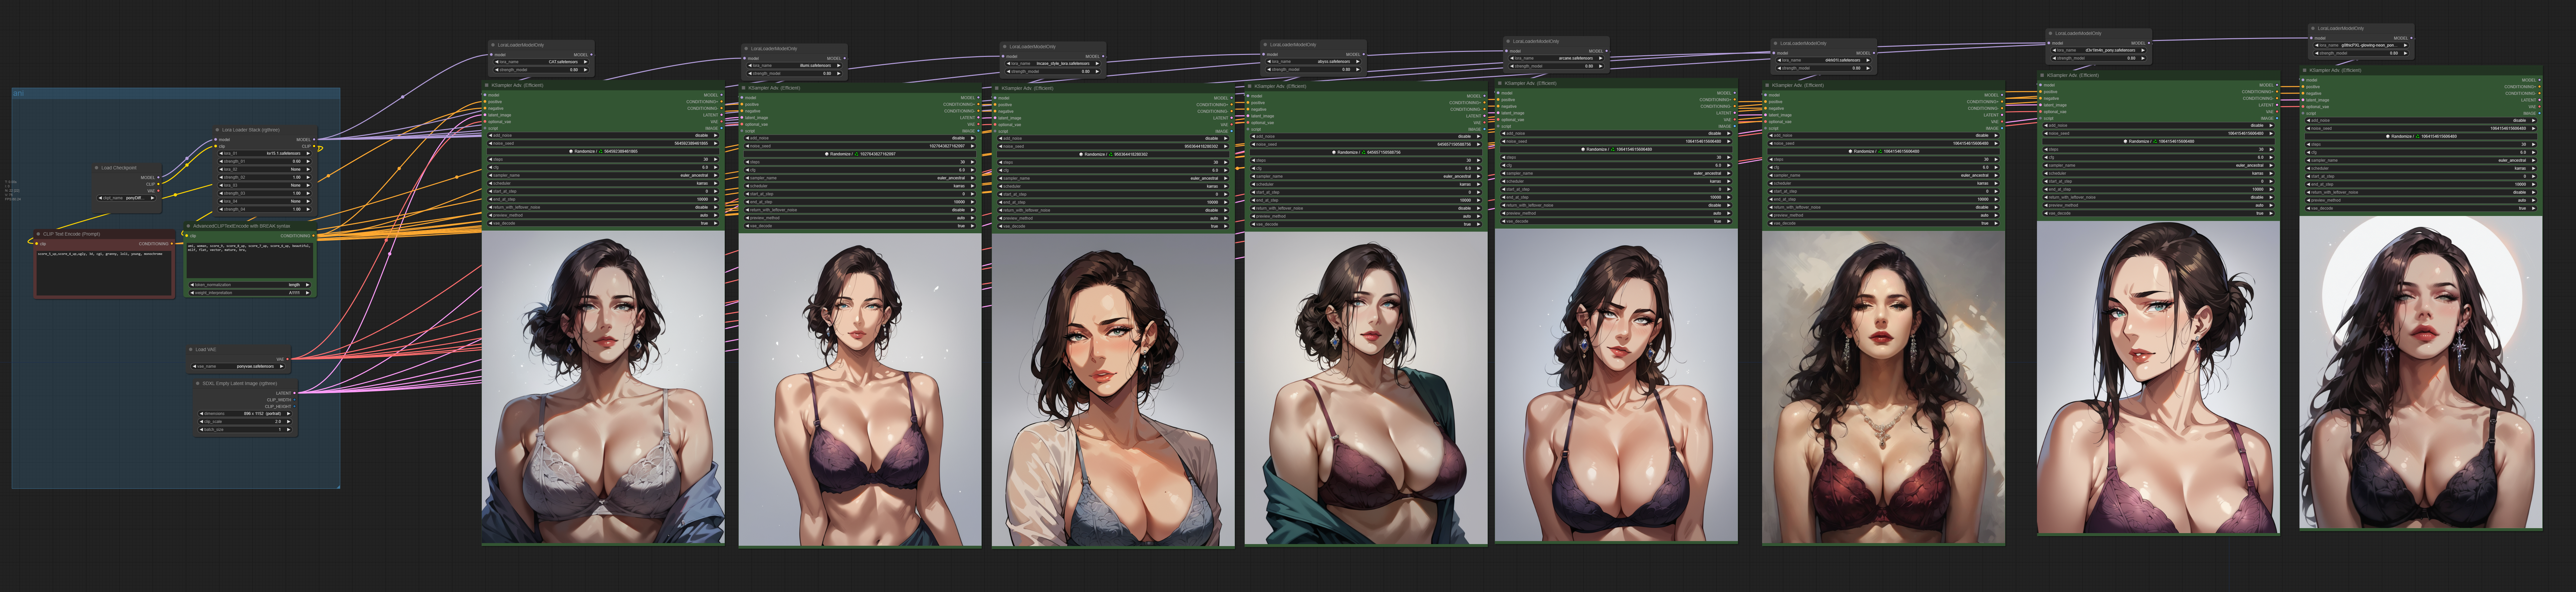2576x592 pixels.
Task: Collapse the CLIP Text Encode (Prompt) node
Action: pos(38,234)
